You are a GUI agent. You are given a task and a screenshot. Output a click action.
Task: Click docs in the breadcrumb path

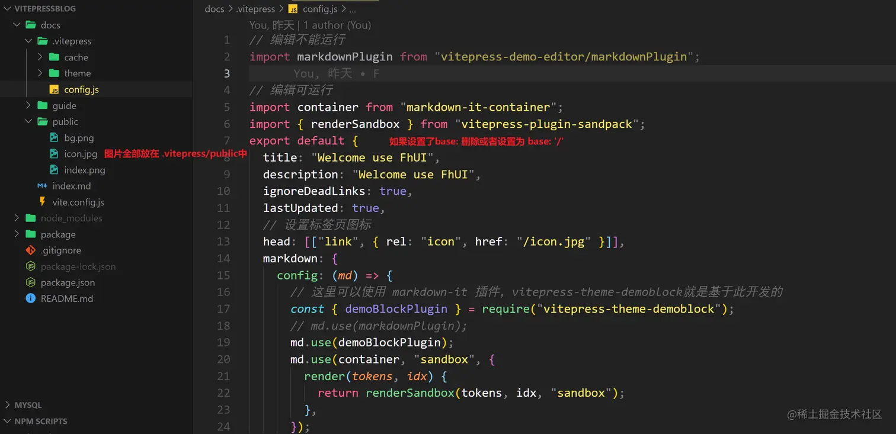[x=215, y=9]
